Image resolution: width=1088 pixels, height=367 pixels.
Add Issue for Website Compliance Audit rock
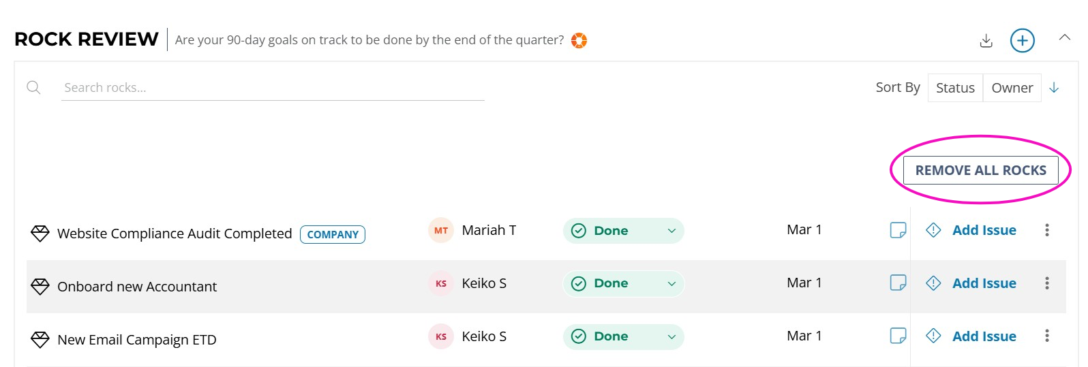[x=971, y=230]
